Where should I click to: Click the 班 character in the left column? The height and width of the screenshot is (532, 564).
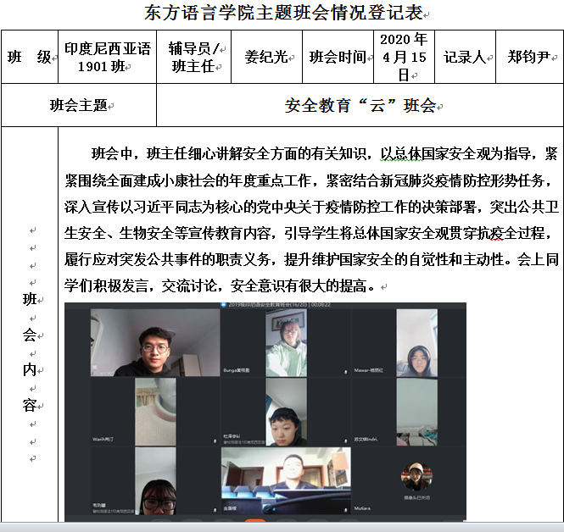[30, 299]
